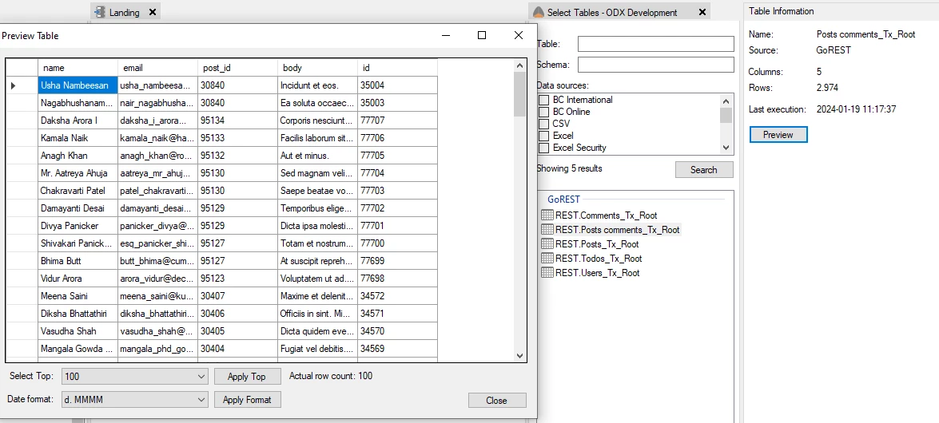
Task: Click the preview grid scroll down arrow
Action: click(519, 355)
